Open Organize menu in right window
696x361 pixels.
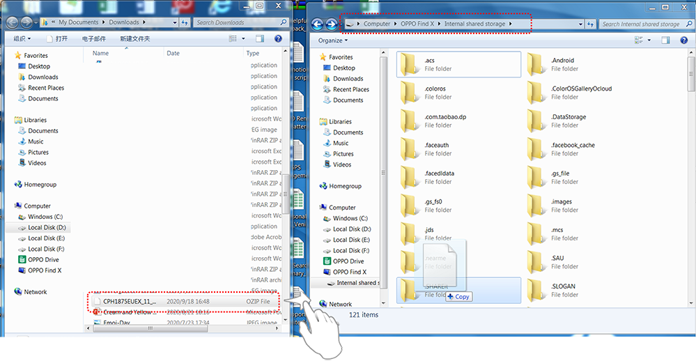(x=333, y=40)
